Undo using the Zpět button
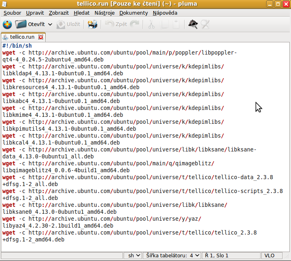Image resolution: width=291 pixels, height=261 pixels. pos(116,24)
